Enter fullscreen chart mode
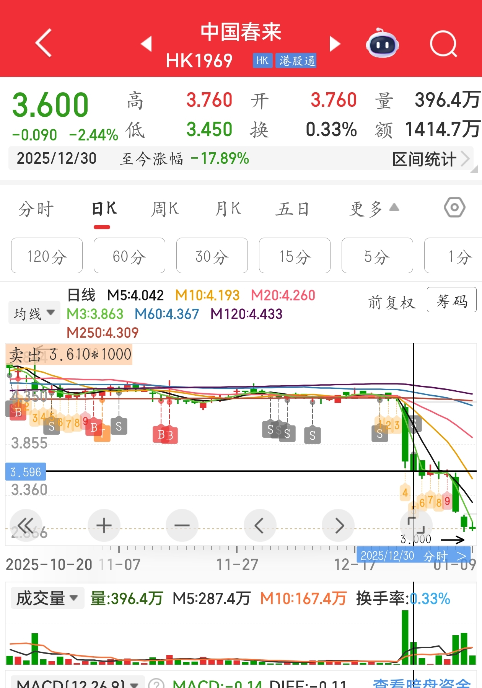The image size is (482, 688). [x=416, y=525]
